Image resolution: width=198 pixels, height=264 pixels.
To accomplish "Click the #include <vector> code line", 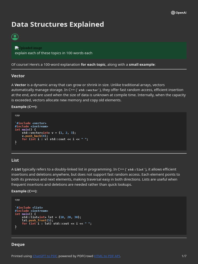I will point(31,123).
